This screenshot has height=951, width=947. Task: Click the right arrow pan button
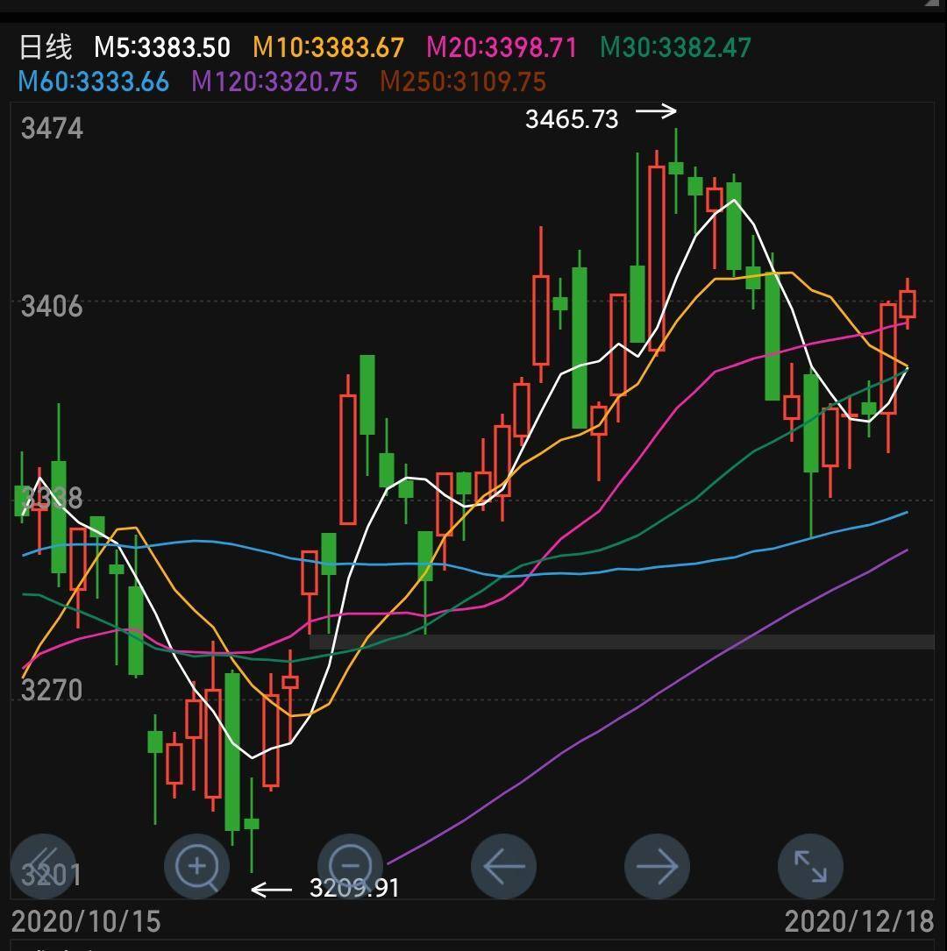click(657, 866)
